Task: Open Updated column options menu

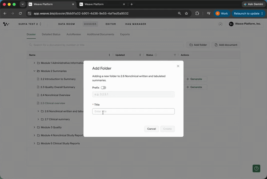Action: (140, 55)
